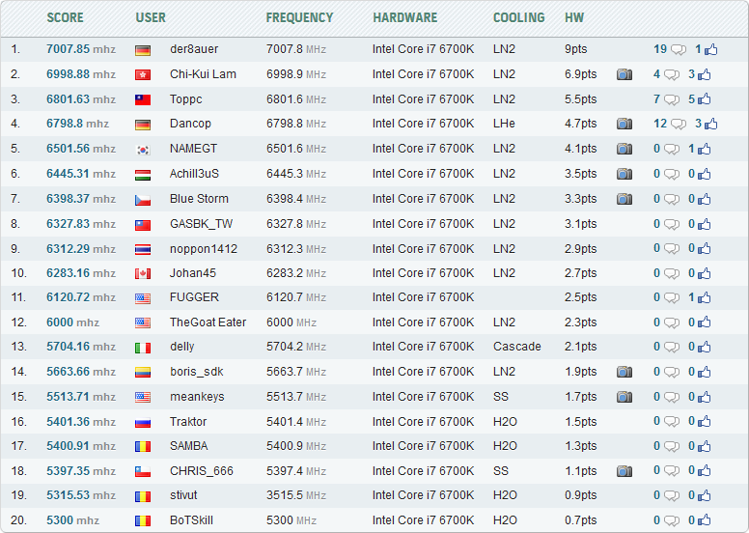The height and width of the screenshot is (533, 749).
Task: Click the thumbs-up icon in Toppc's row
Action: click(705, 99)
